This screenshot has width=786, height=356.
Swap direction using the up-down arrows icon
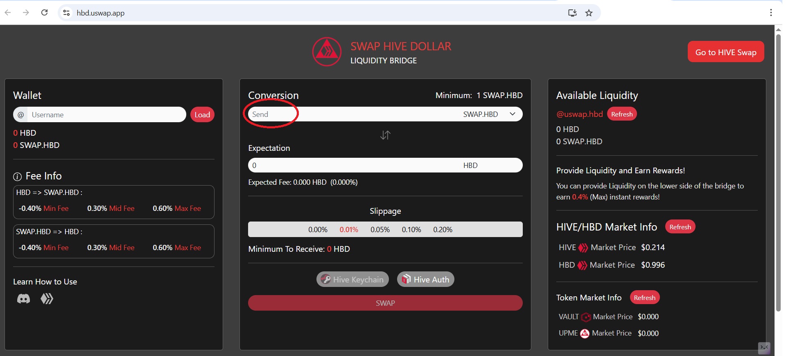pos(385,135)
